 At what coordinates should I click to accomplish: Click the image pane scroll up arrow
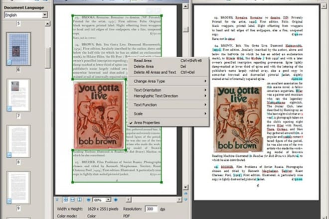coord(185,6)
